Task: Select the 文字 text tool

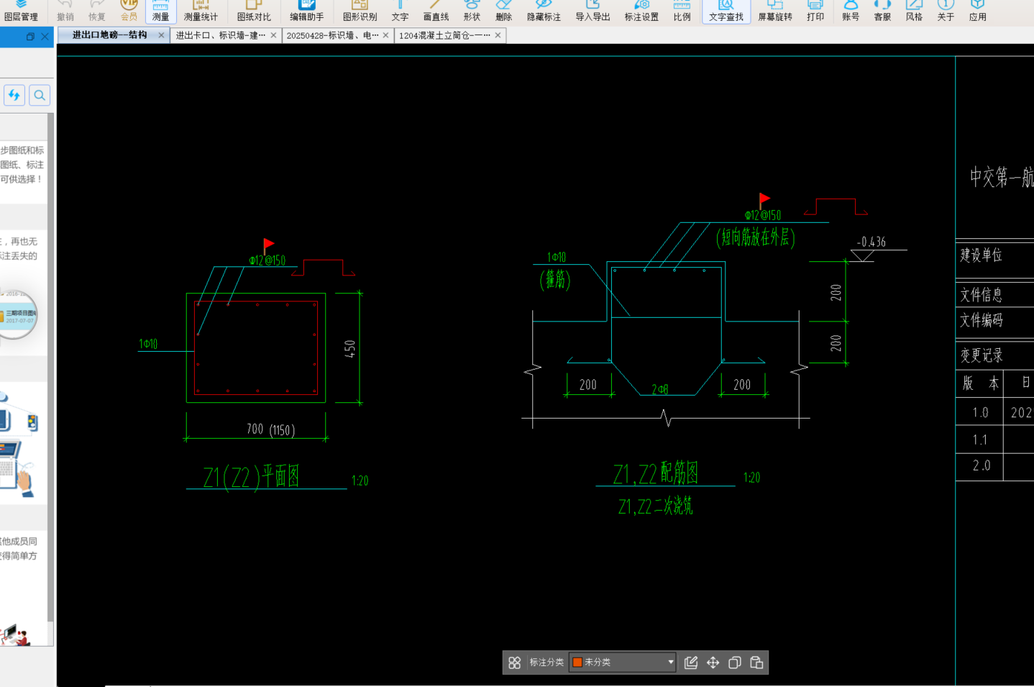Action: pos(401,11)
